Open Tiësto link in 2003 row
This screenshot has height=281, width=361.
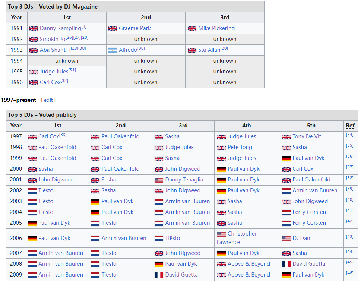tap(46, 201)
